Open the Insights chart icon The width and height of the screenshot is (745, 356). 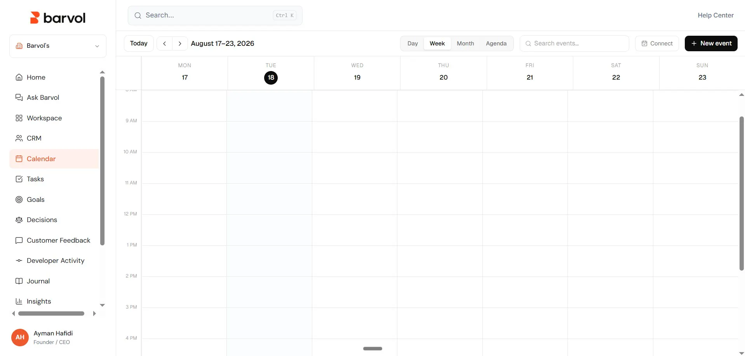19,301
